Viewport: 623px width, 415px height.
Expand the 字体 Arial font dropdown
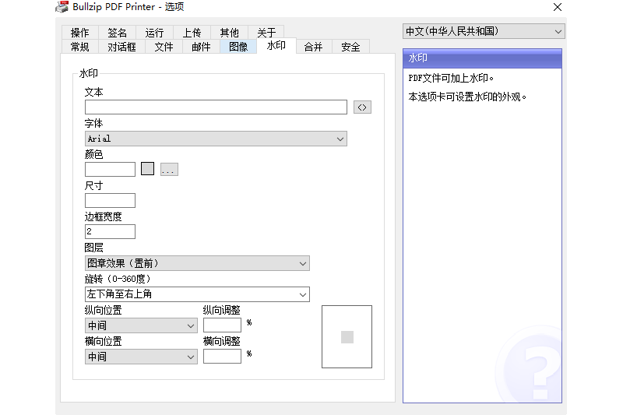216,139
